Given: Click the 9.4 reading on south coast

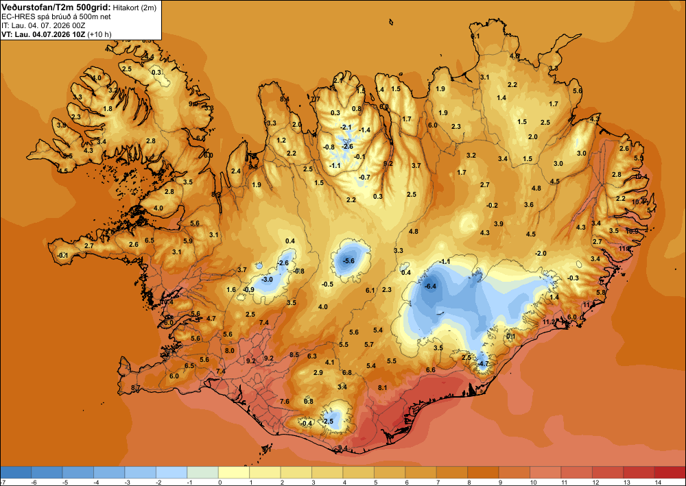Looking at the screenshot, I should pos(343,448).
